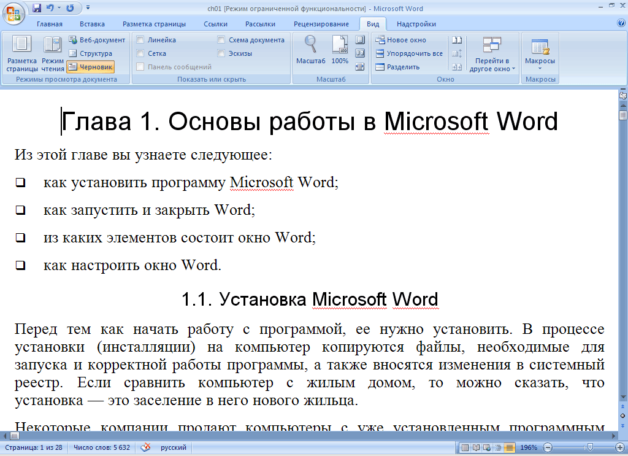The height and width of the screenshot is (456, 628).
Task: Switch to Web Layout in status bar
Action: (x=486, y=447)
